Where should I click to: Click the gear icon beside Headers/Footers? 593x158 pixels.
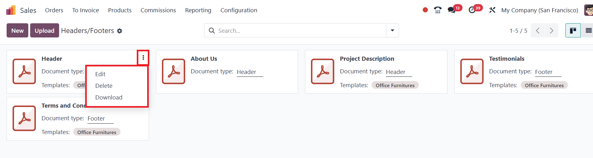[119, 31]
